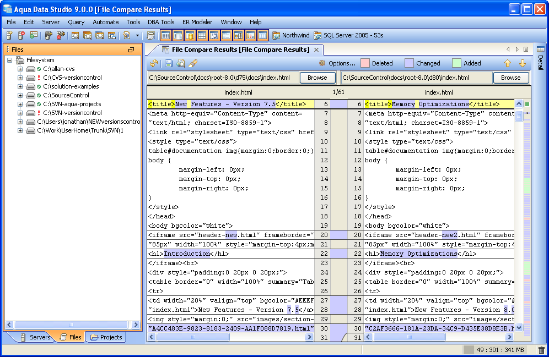Click the save disk icon in compare toolbar
The height and width of the screenshot is (357, 549).
pyautogui.click(x=169, y=63)
